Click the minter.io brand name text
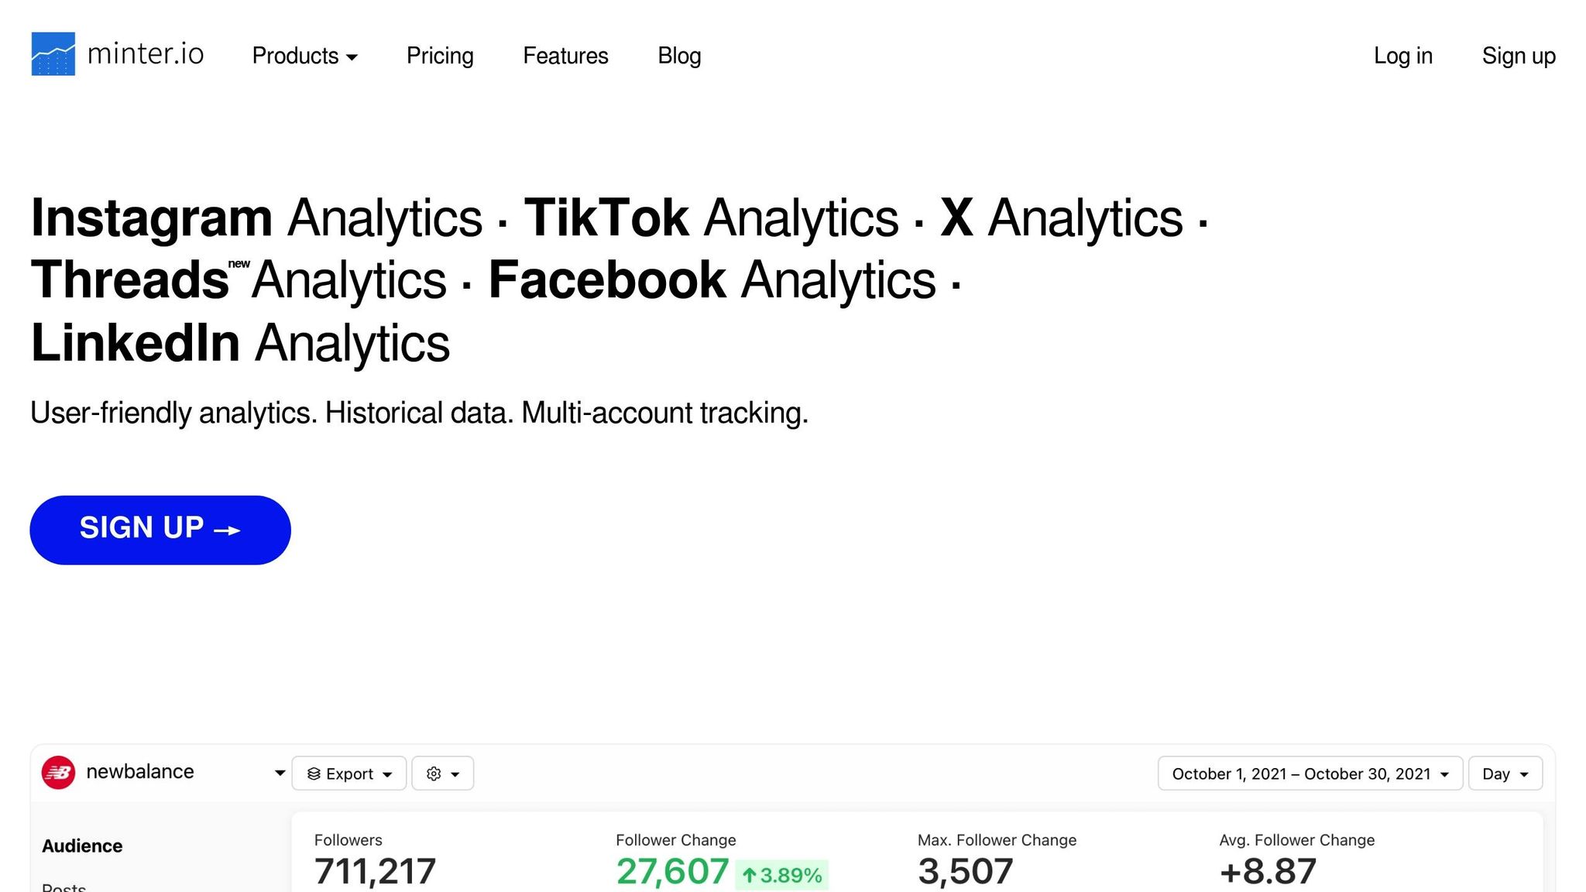 coord(146,54)
